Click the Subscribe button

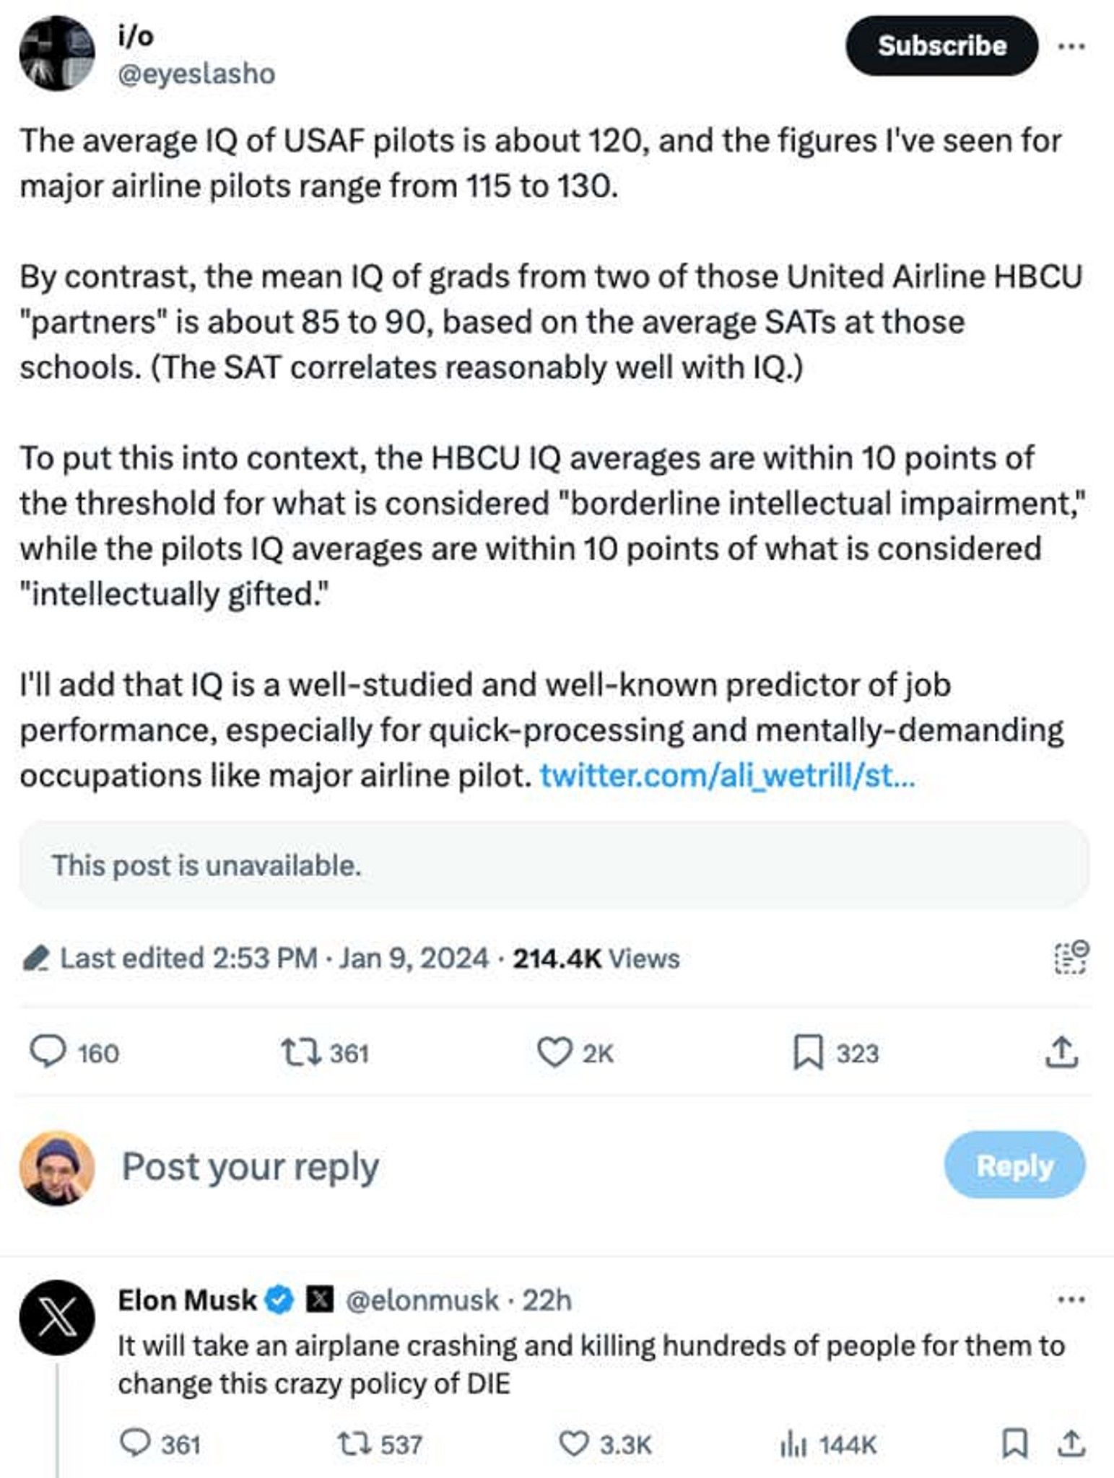(x=941, y=45)
